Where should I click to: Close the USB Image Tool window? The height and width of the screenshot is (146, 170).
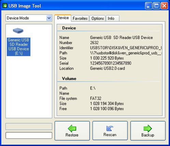pyautogui.click(x=164, y=6)
